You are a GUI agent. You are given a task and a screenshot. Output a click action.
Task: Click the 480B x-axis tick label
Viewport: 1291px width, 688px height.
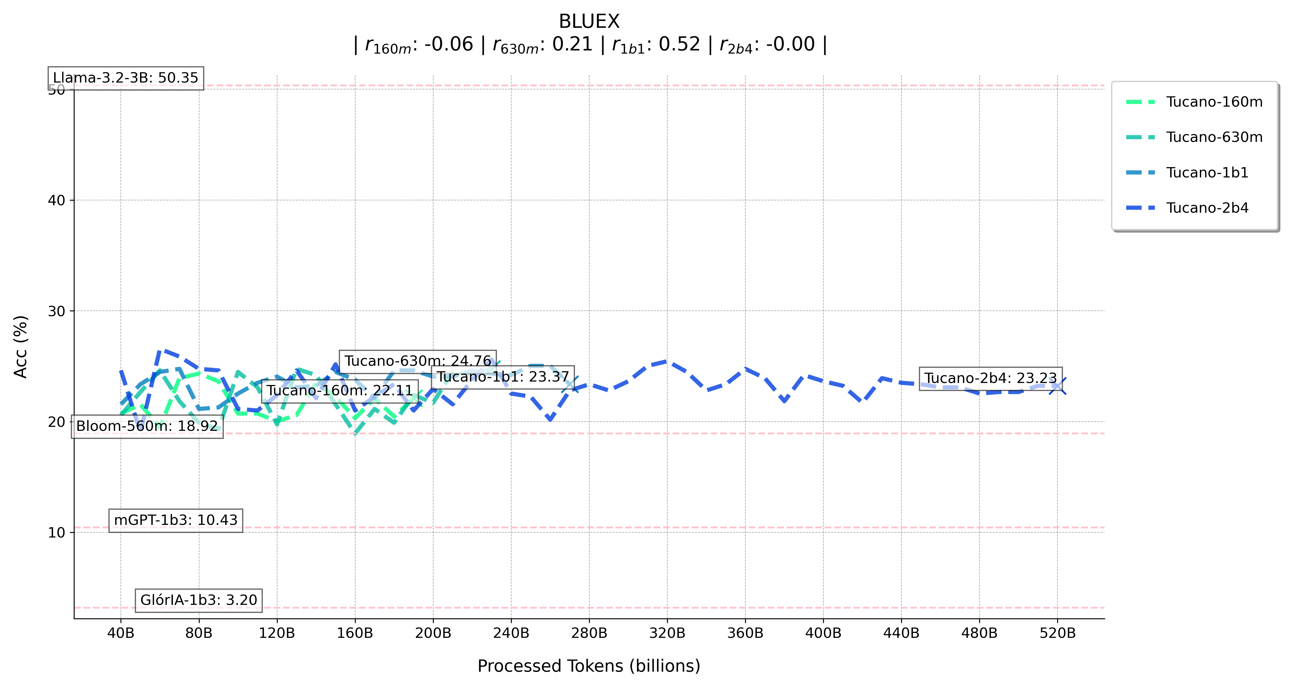979,634
